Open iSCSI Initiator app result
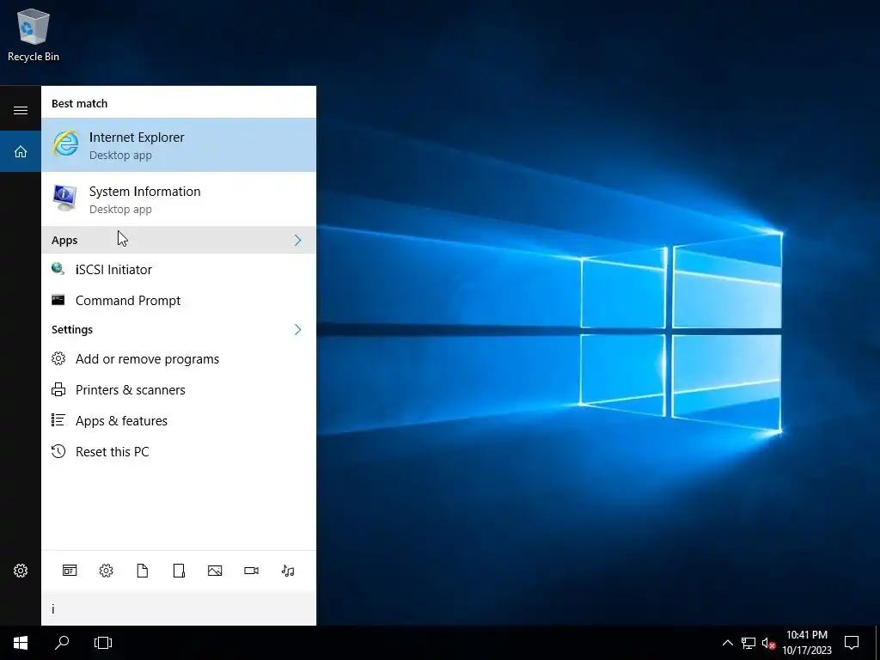The image size is (880, 660). pos(179,269)
